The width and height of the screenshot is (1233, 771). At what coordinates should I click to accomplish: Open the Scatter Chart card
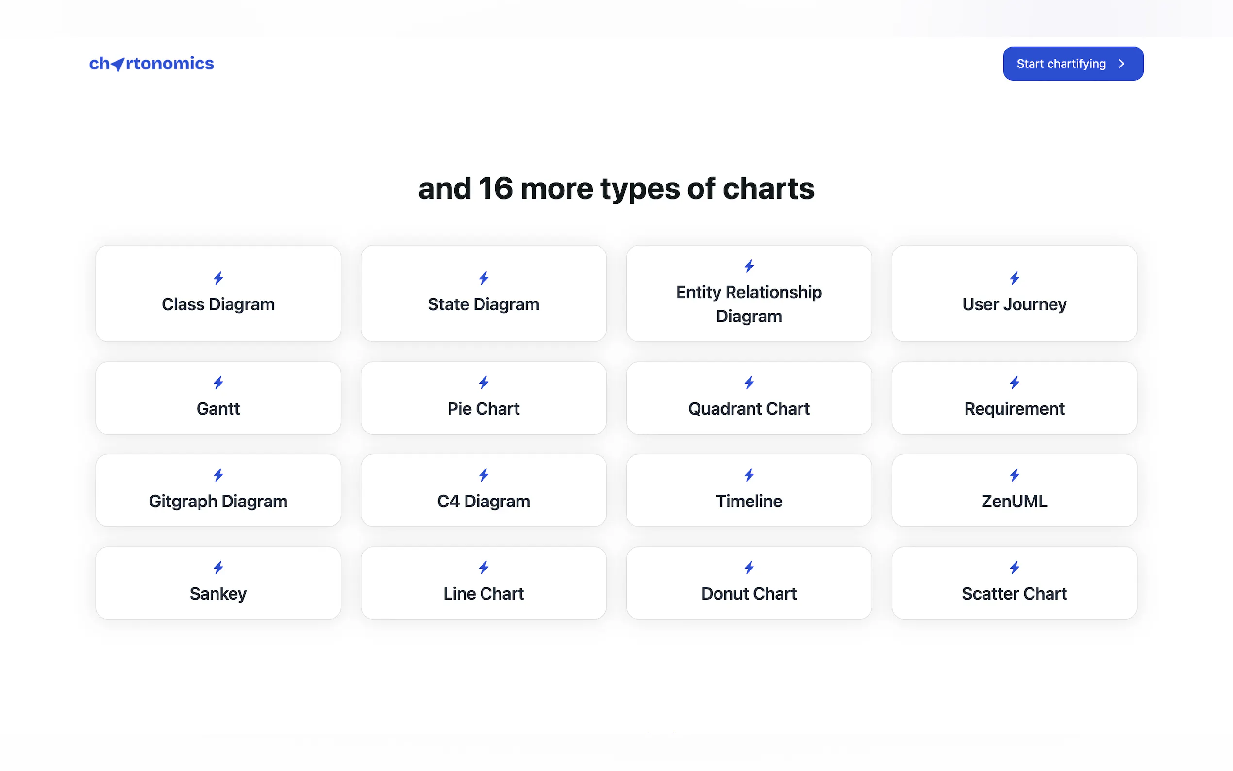click(1015, 583)
